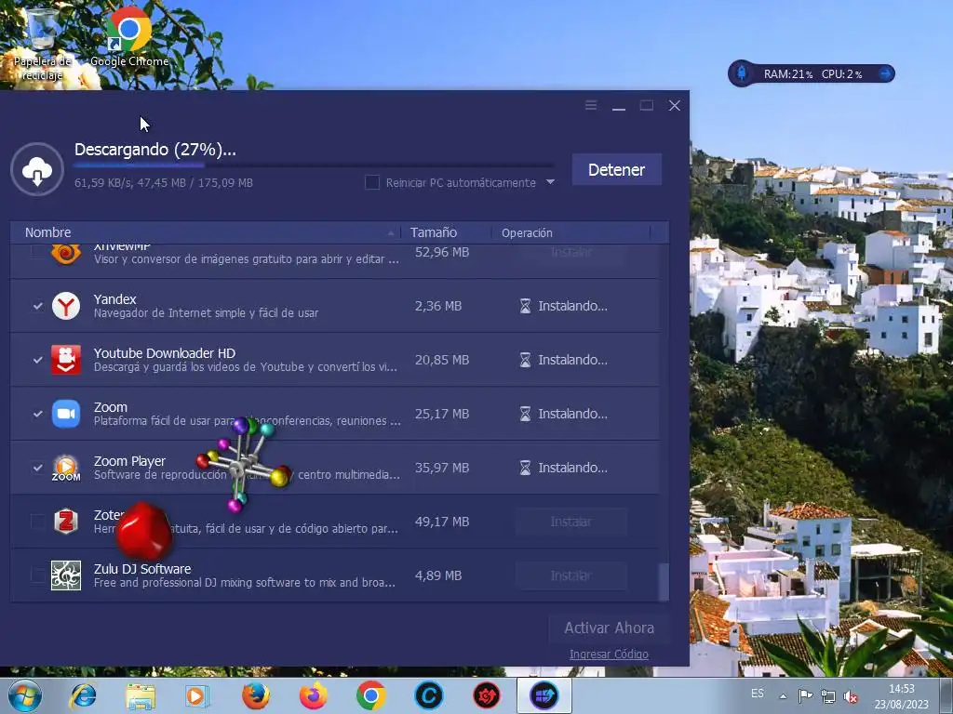The height and width of the screenshot is (714, 953).
Task: Uncheck the Zoom Player row checkbox
Action: coord(37,469)
